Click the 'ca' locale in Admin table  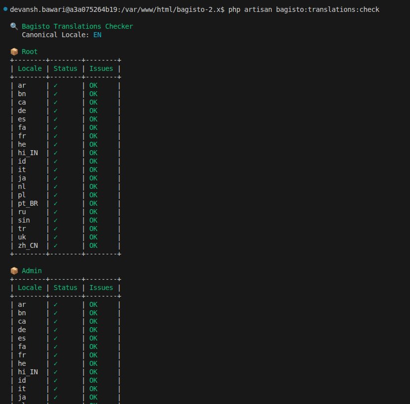(x=22, y=322)
